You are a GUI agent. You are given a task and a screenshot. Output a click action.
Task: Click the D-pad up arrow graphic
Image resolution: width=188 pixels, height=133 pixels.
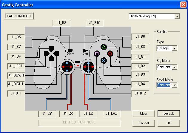[x=51, y=49]
